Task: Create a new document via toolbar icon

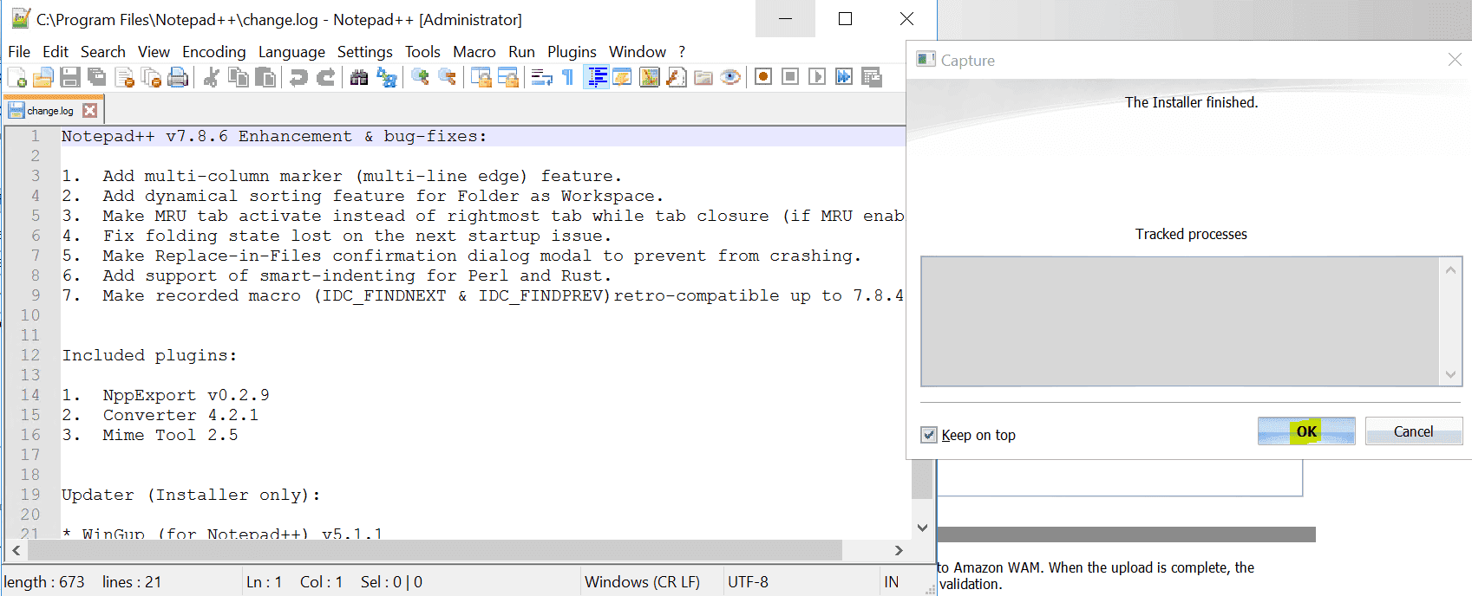Action: [x=16, y=78]
